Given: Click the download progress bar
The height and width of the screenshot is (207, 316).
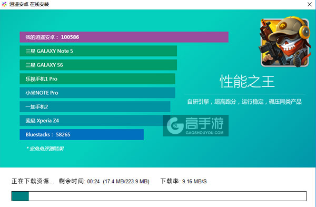Looking at the screenshot, I should 159,196.
